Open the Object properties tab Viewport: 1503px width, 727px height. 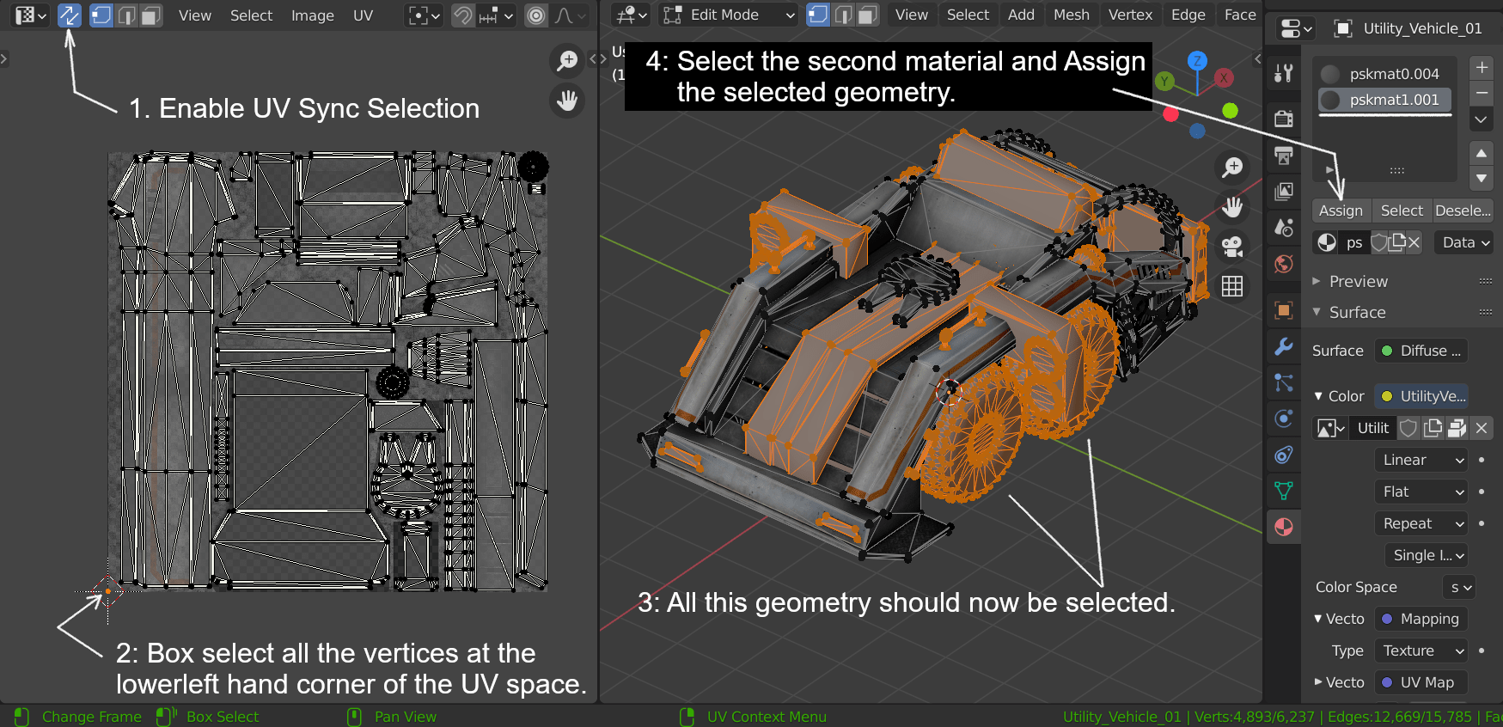tap(1284, 310)
